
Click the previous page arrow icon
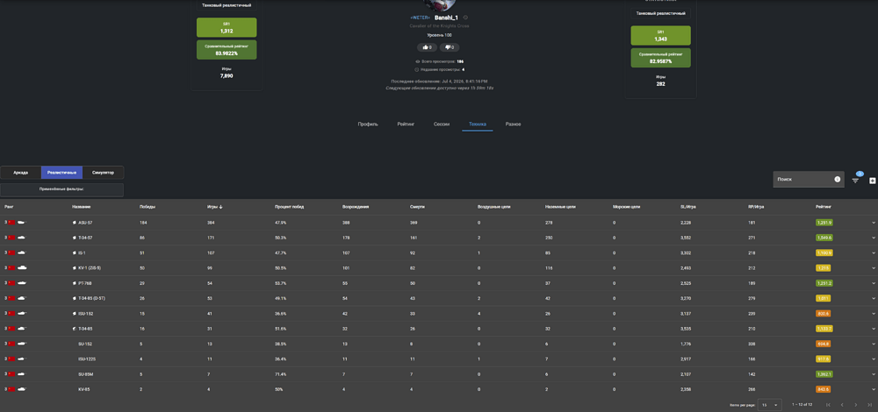(x=842, y=404)
